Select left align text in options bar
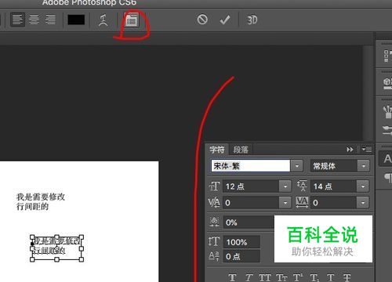392x282 pixels. (x=17, y=20)
